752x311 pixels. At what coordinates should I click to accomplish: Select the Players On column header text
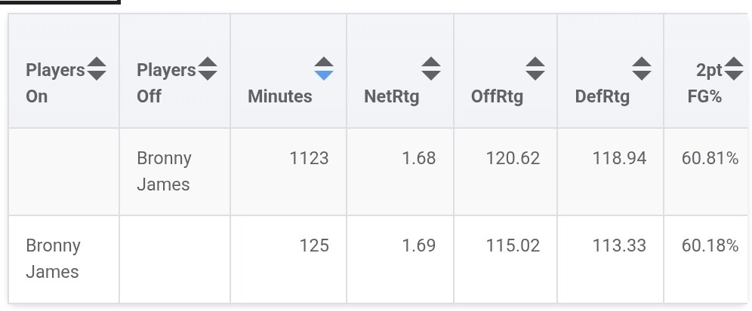54,83
